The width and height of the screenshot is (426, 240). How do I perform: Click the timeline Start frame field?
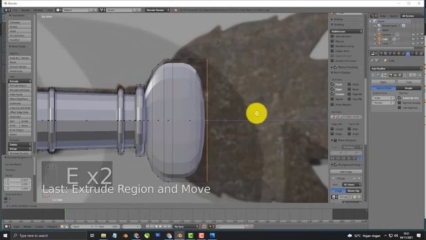[83, 227]
